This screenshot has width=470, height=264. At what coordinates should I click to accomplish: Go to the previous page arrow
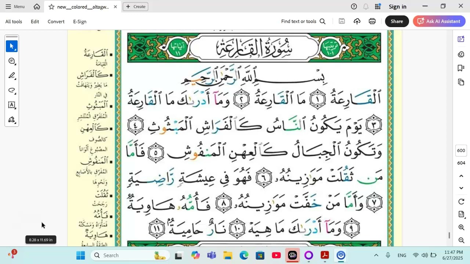462,176
